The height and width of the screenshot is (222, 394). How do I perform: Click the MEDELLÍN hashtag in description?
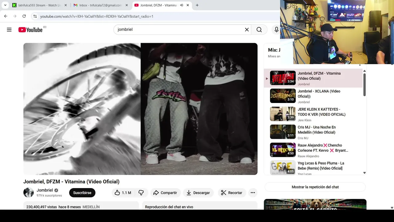point(91,207)
